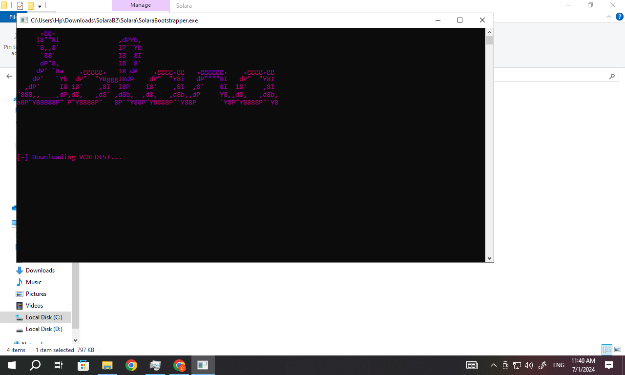
Task: Select the SolaraBootstrapper console taskbar button
Action: pos(203,365)
